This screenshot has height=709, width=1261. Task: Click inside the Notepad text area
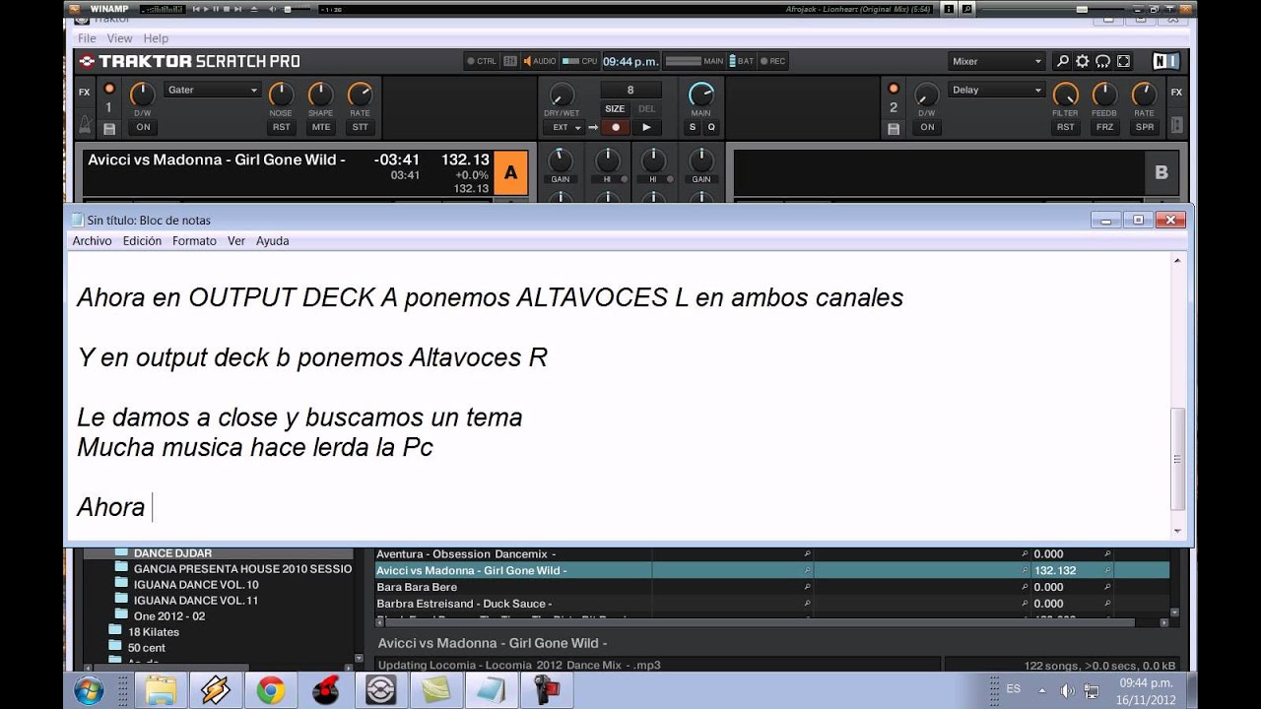[618, 397]
